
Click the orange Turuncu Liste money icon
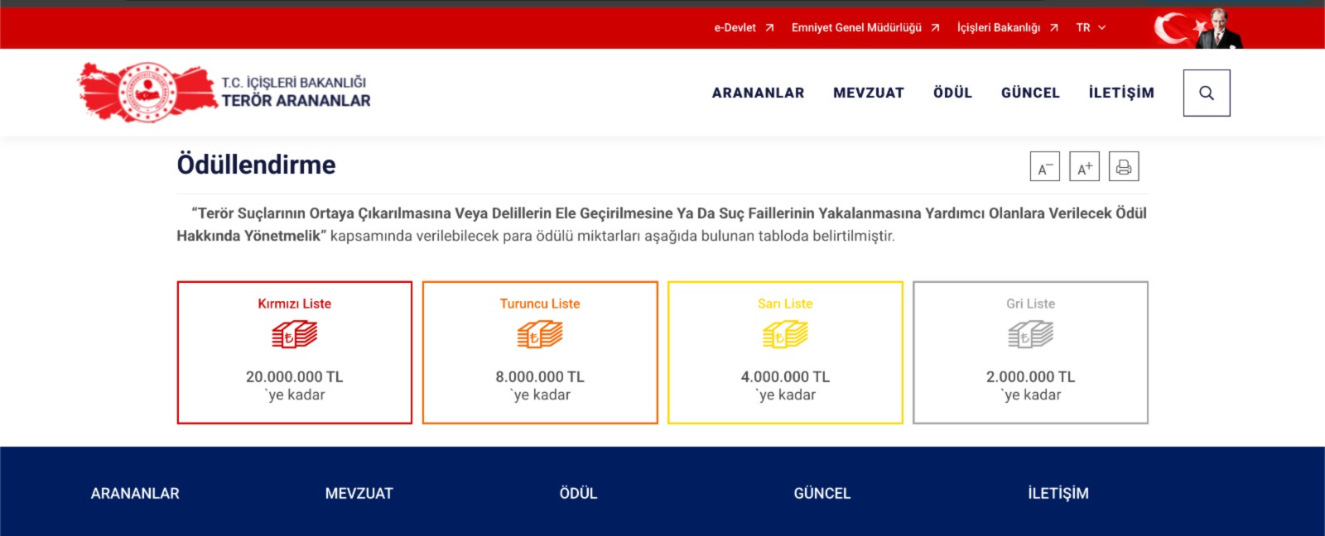(x=540, y=335)
